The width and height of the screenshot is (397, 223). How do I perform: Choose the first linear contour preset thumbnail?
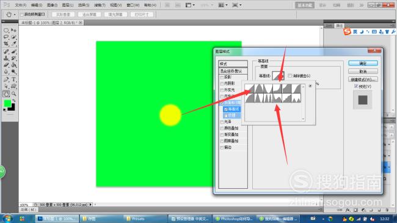pos(250,89)
